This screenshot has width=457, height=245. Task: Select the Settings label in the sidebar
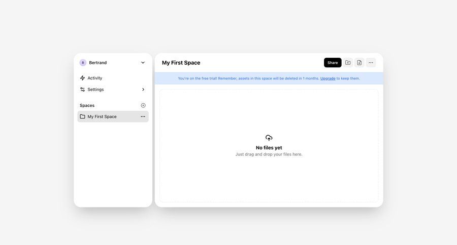pyautogui.click(x=95, y=90)
